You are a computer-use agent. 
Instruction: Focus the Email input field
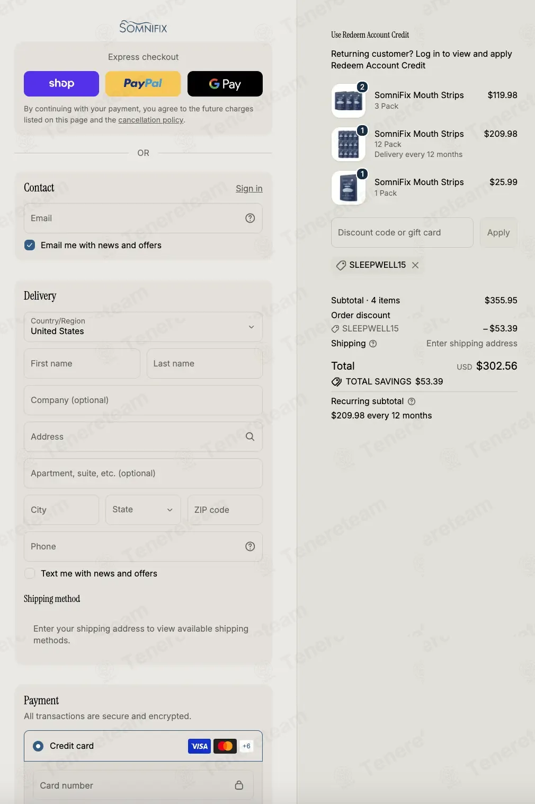pyautogui.click(x=143, y=218)
